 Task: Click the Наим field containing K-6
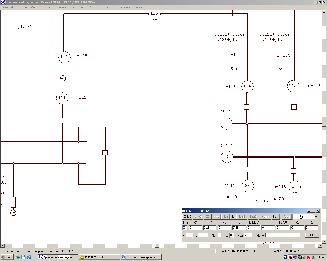coord(283,235)
